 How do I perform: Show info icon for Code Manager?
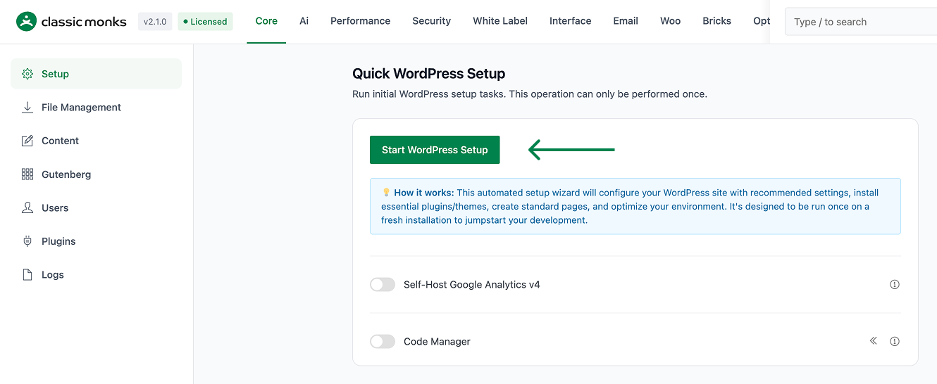pos(895,341)
